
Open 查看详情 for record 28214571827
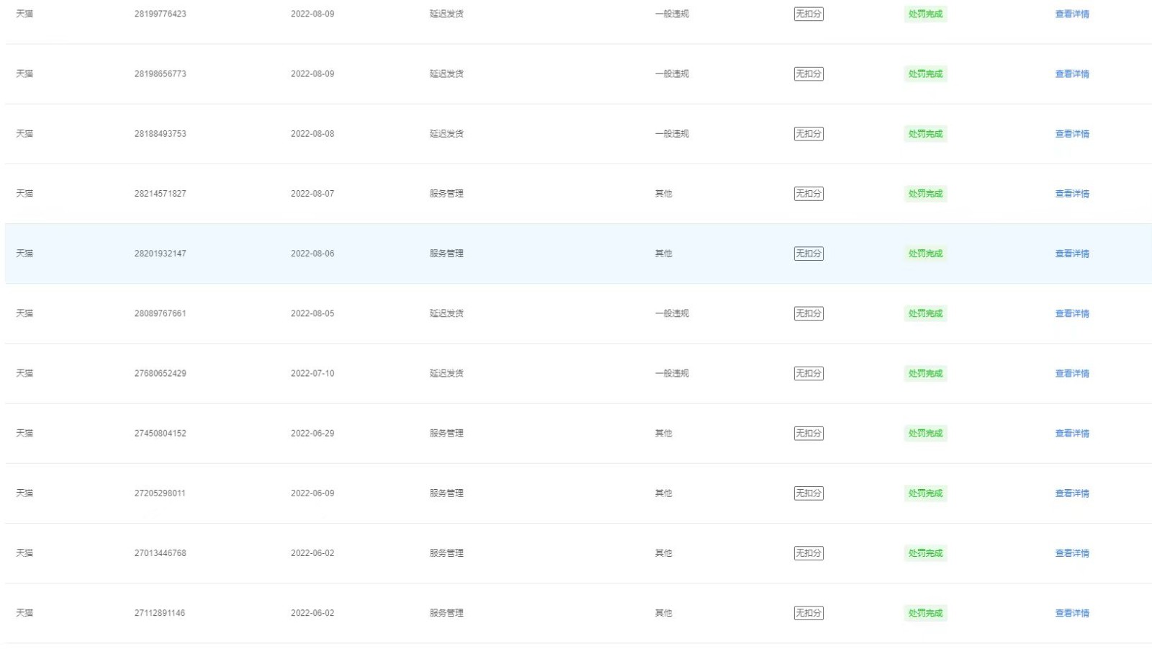point(1071,193)
